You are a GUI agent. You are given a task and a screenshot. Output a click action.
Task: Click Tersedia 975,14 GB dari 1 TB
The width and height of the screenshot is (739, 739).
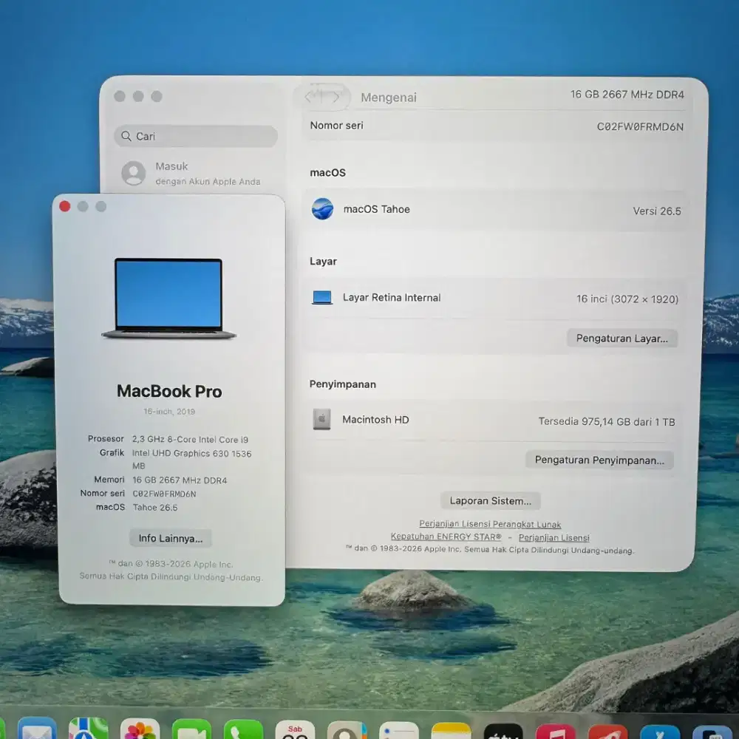[x=607, y=421]
